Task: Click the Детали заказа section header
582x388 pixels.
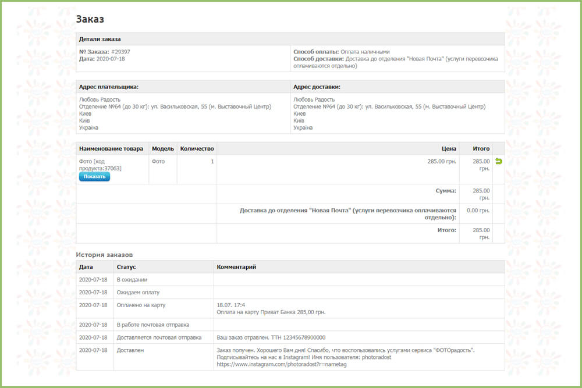Action: tap(100, 39)
